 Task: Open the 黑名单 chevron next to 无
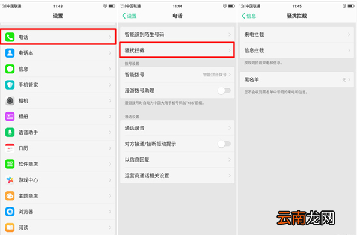tap(349, 79)
